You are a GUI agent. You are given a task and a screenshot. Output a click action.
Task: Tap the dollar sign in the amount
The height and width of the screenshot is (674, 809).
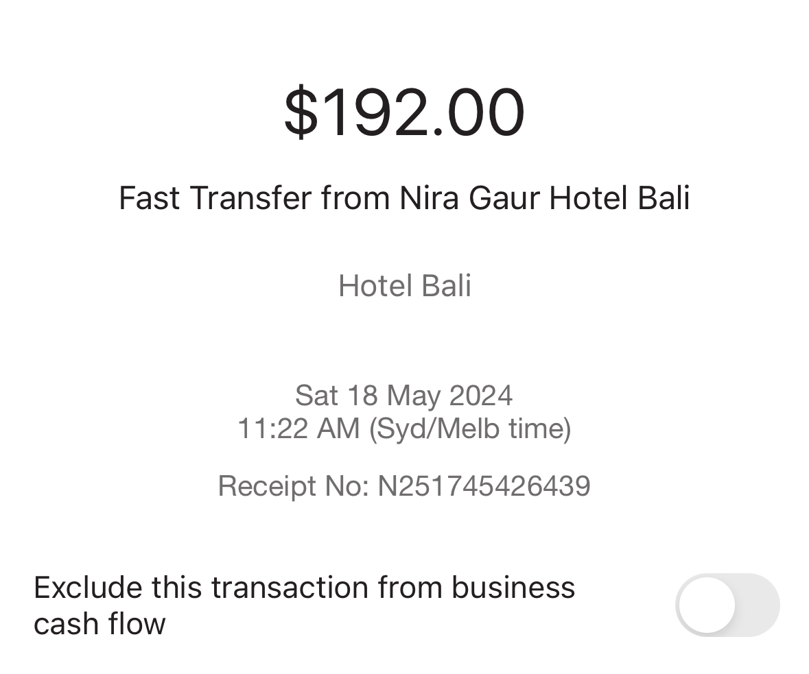(301, 112)
